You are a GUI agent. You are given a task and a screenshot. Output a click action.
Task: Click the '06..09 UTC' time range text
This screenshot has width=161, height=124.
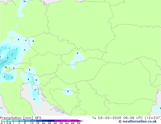coord(133,118)
